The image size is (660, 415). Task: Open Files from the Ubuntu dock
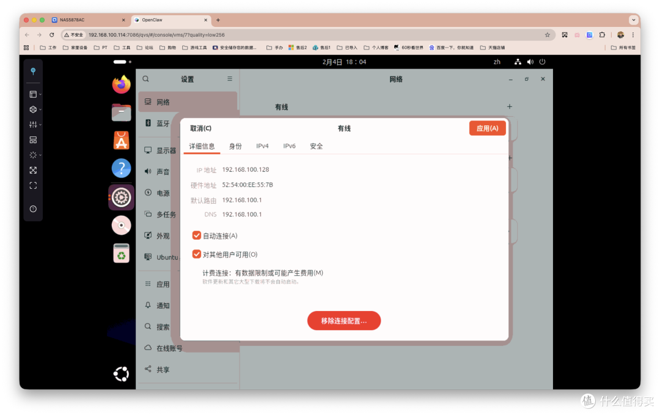click(121, 112)
